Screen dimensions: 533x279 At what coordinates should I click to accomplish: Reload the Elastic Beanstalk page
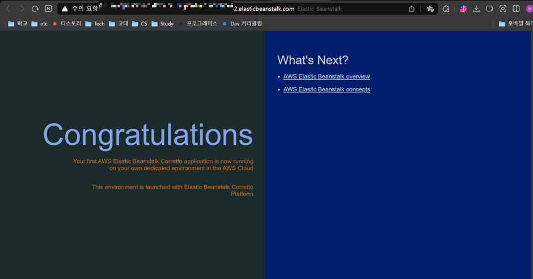[35, 9]
